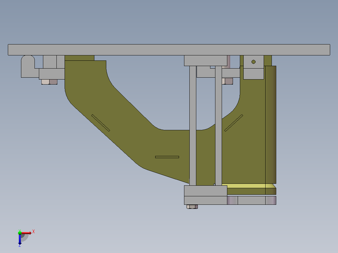Select the long gray top plate
The image size is (338, 253).
click(169, 50)
